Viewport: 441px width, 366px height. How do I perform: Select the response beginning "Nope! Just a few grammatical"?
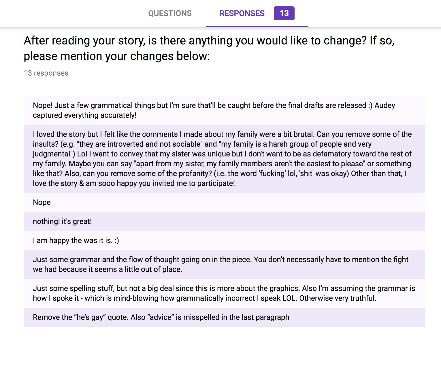click(214, 110)
